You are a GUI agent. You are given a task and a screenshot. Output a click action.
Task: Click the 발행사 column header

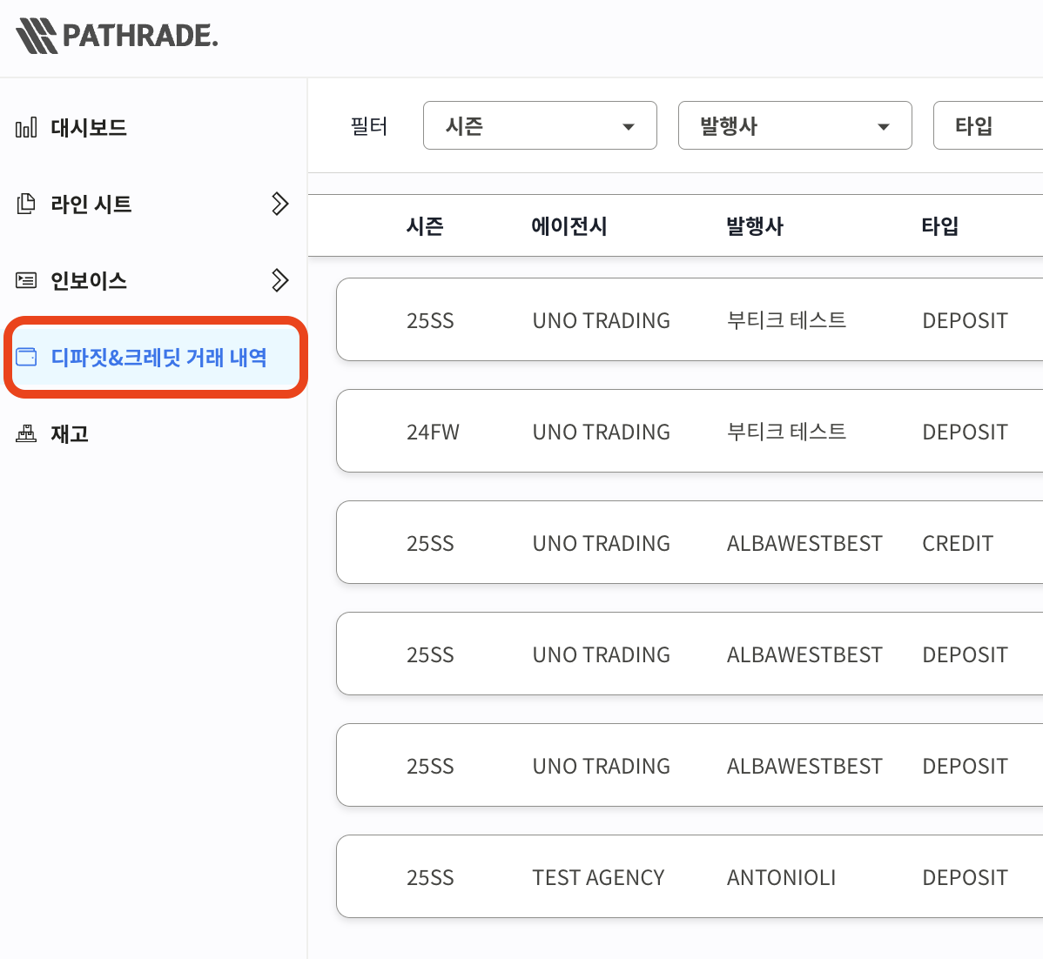[755, 226]
